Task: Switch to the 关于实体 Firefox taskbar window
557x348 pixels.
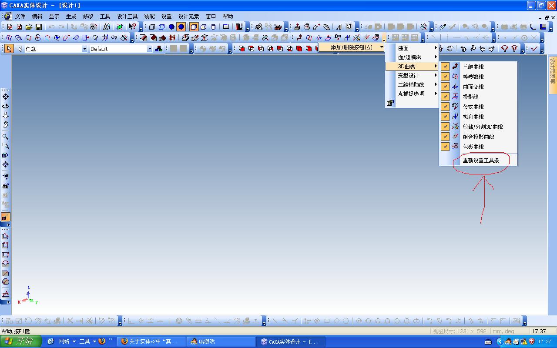Action: pos(151,341)
